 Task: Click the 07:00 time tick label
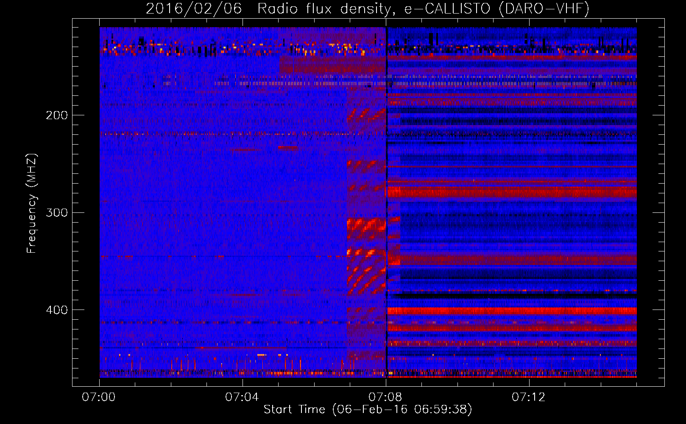(x=99, y=397)
